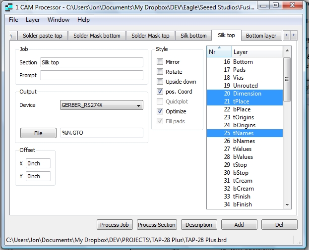Viewport: 309px width, 250px height.
Task: Deselect layer 20 Dimension
Action: pos(245,94)
